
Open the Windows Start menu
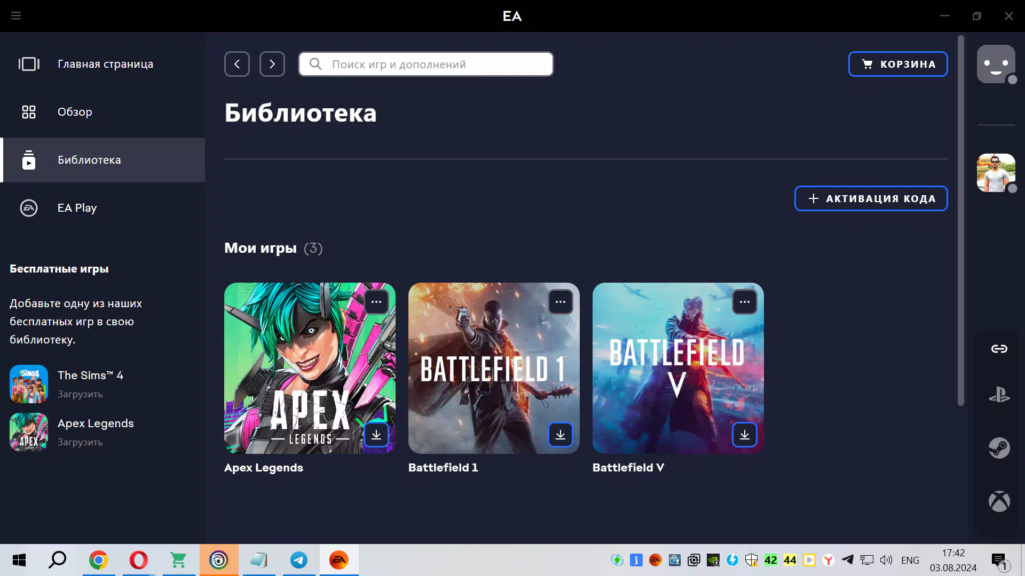pos(19,560)
